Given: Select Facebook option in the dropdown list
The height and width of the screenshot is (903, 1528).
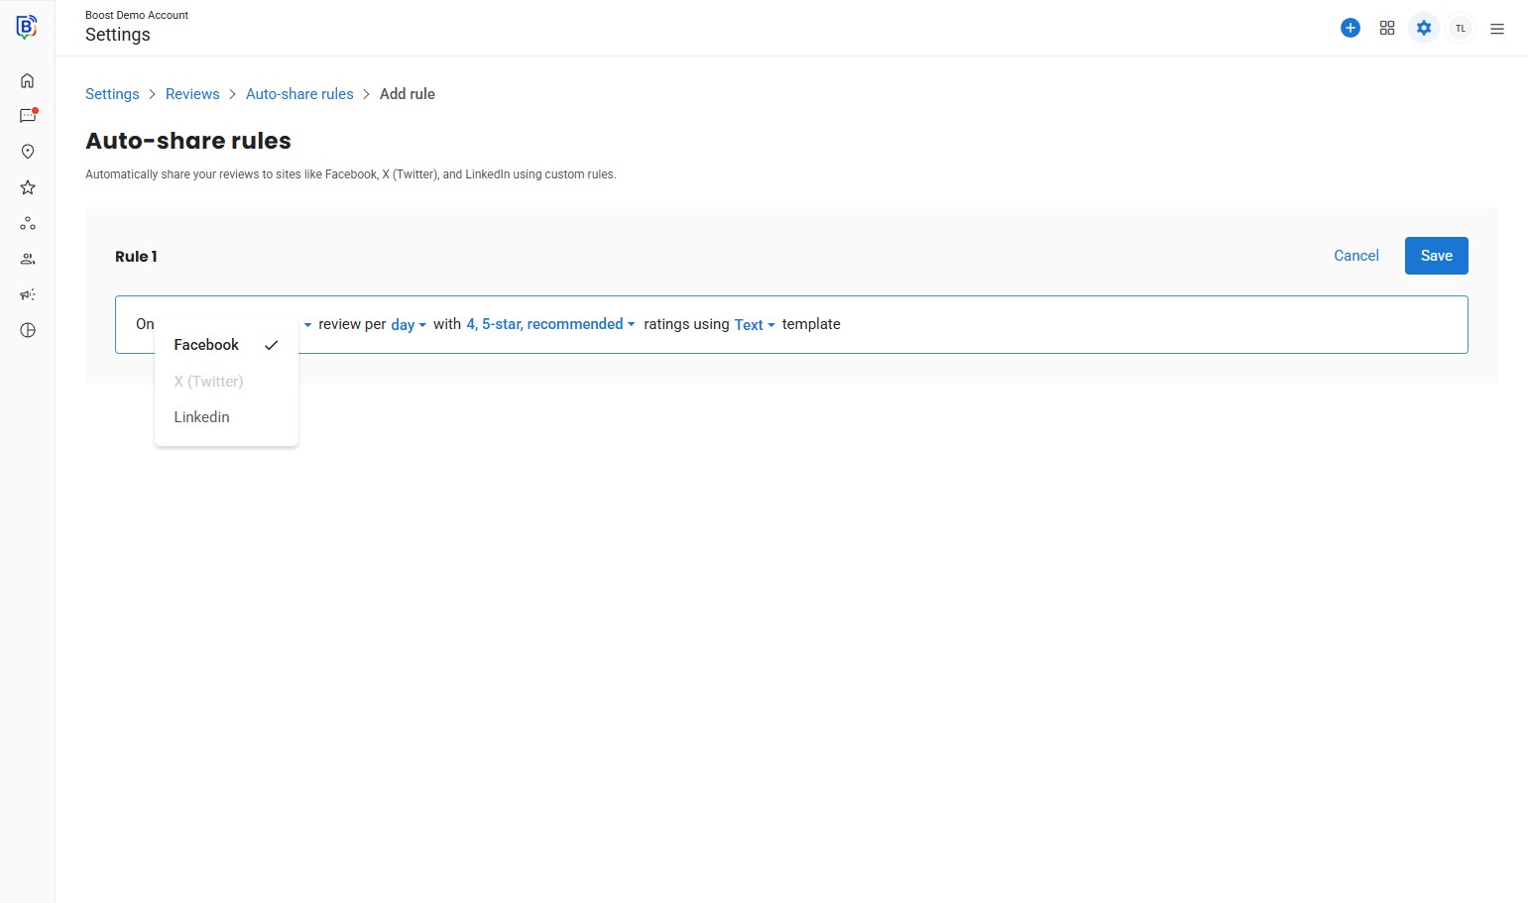Looking at the screenshot, I should click(x=206, y=345).
